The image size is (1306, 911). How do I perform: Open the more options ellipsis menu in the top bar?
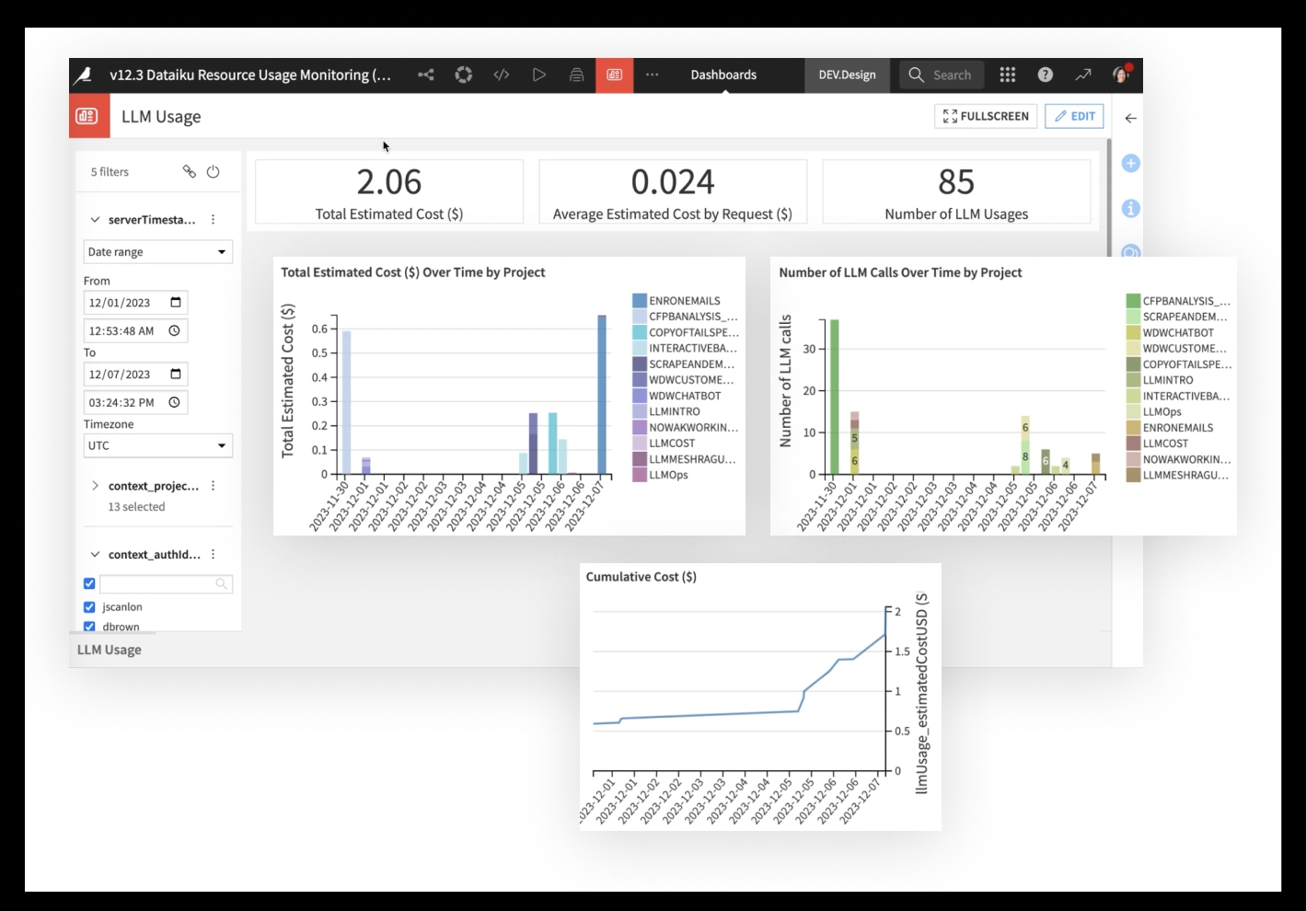652,75
